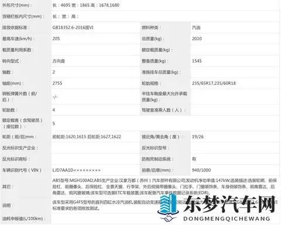Select the total mass value 2010

(197, 39)
